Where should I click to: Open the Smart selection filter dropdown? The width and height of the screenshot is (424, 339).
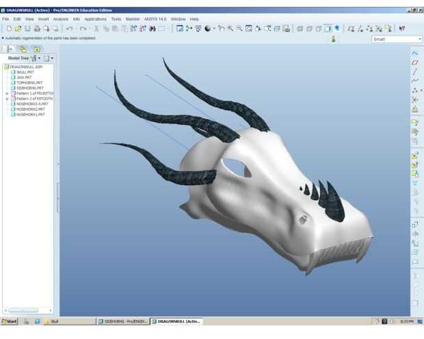pos(397,39)
